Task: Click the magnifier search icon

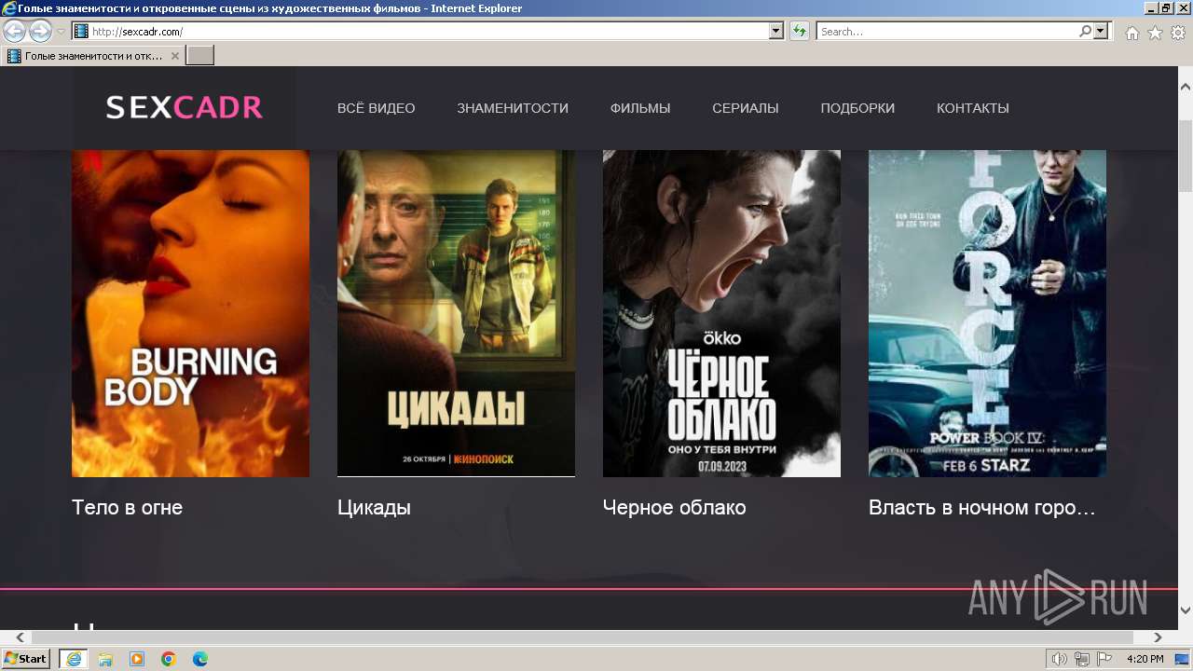Action: [1085, 31]
